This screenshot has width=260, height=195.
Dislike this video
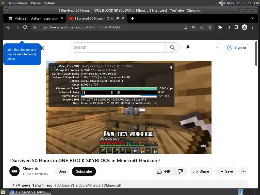click(181, 171)
